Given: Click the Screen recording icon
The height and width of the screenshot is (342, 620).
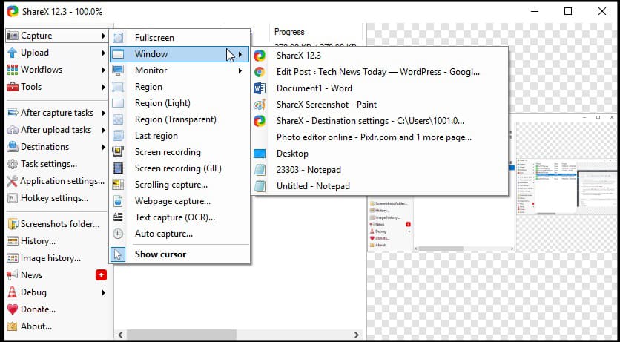Looking at the screenshot, I should [118, 152].
